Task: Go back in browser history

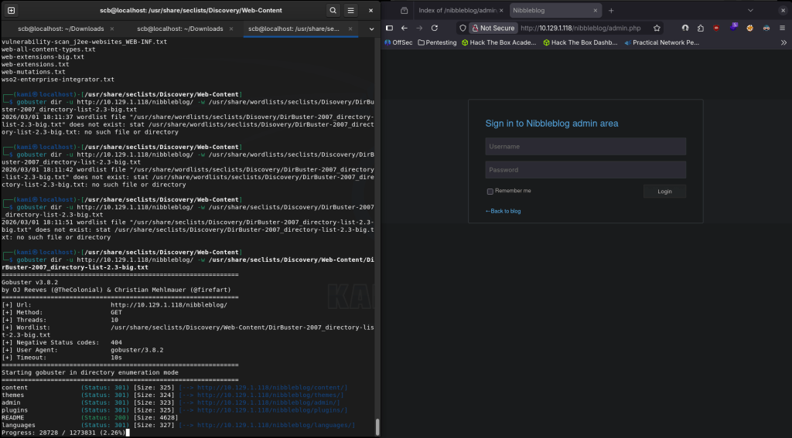Action: [x=404, y=28]
